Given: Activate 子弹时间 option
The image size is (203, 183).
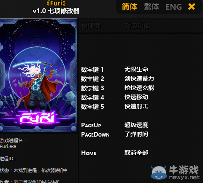Looking at the screenshot, I should 136,134.
